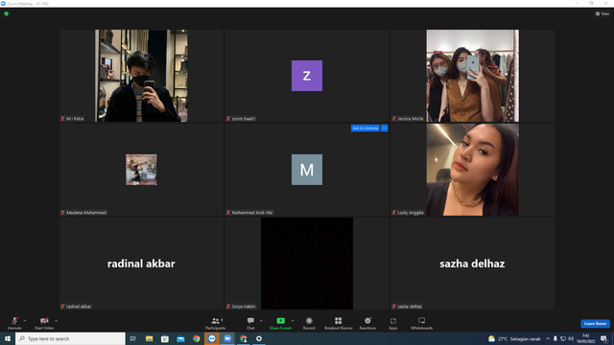Click the purple Z avatar of zoom baa01

tap(307, 76)
